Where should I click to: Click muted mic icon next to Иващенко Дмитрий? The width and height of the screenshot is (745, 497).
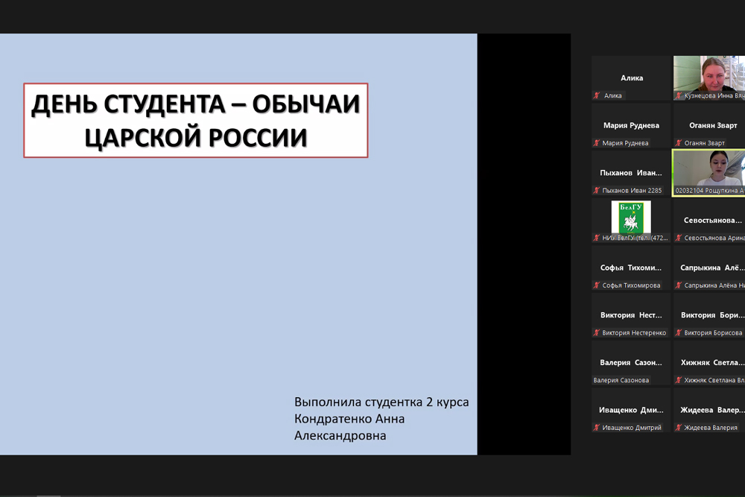coord(597,428)
